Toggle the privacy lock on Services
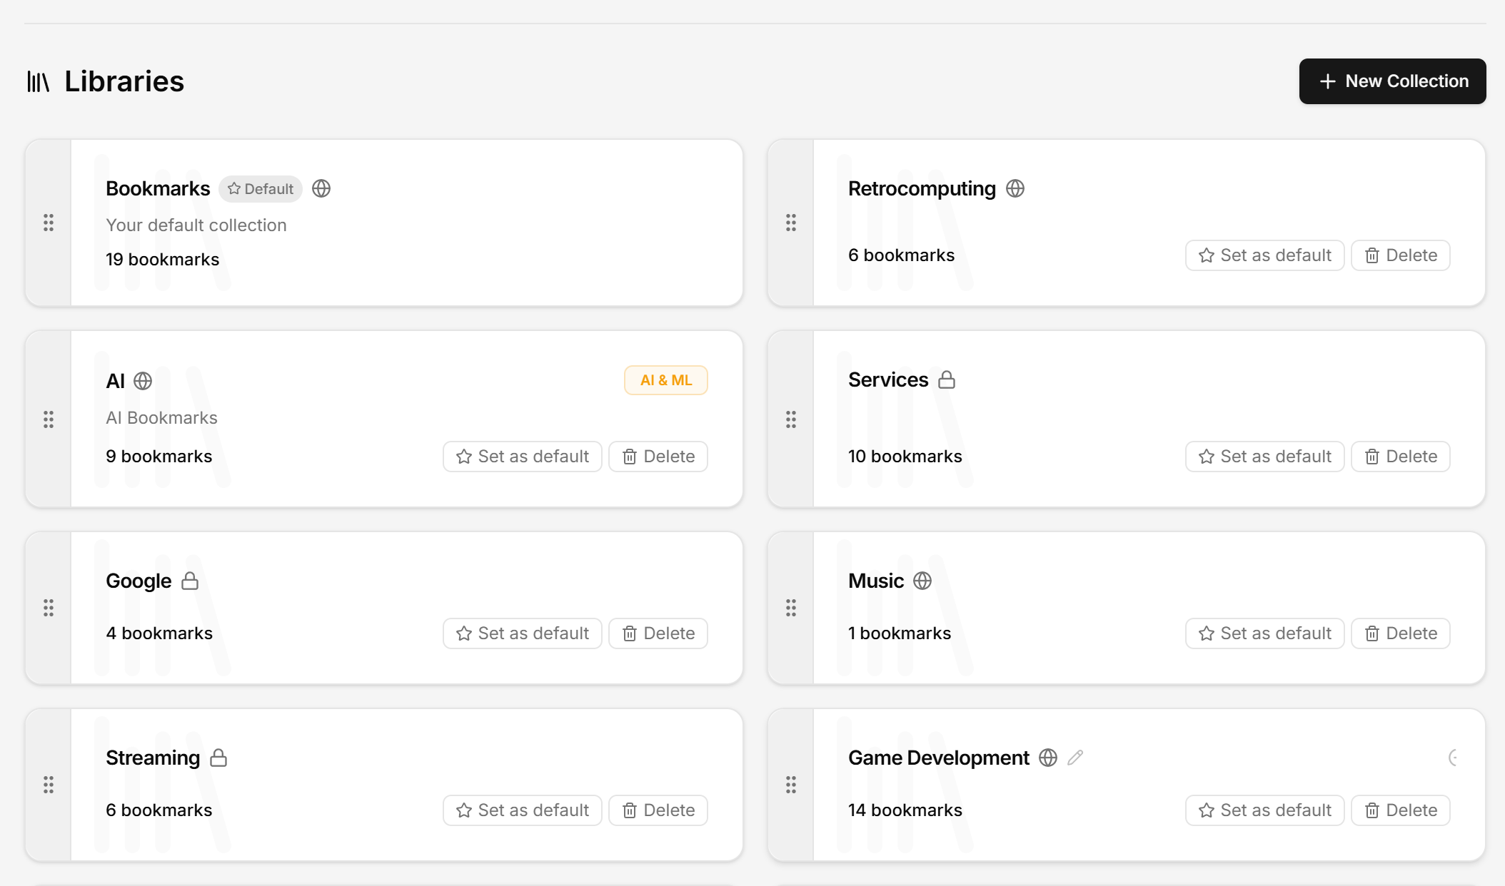Image resolution: width=1505 pixels, height=886 pixels. [x=947, y=380]
